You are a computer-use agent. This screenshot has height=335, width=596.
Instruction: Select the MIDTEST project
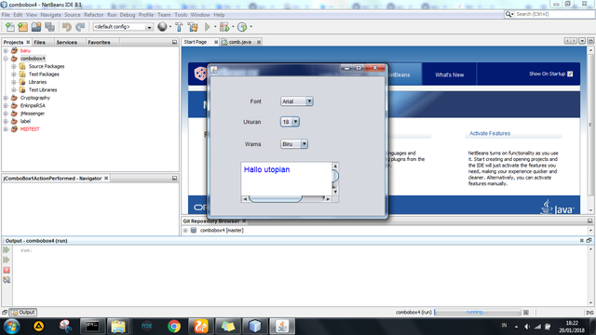[30, 129]
